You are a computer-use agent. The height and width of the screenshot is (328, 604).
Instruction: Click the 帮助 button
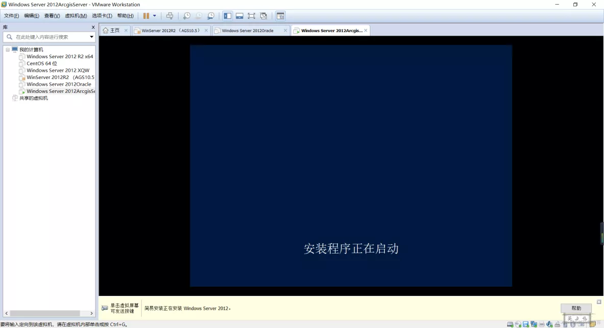click(x=576, y=308)
